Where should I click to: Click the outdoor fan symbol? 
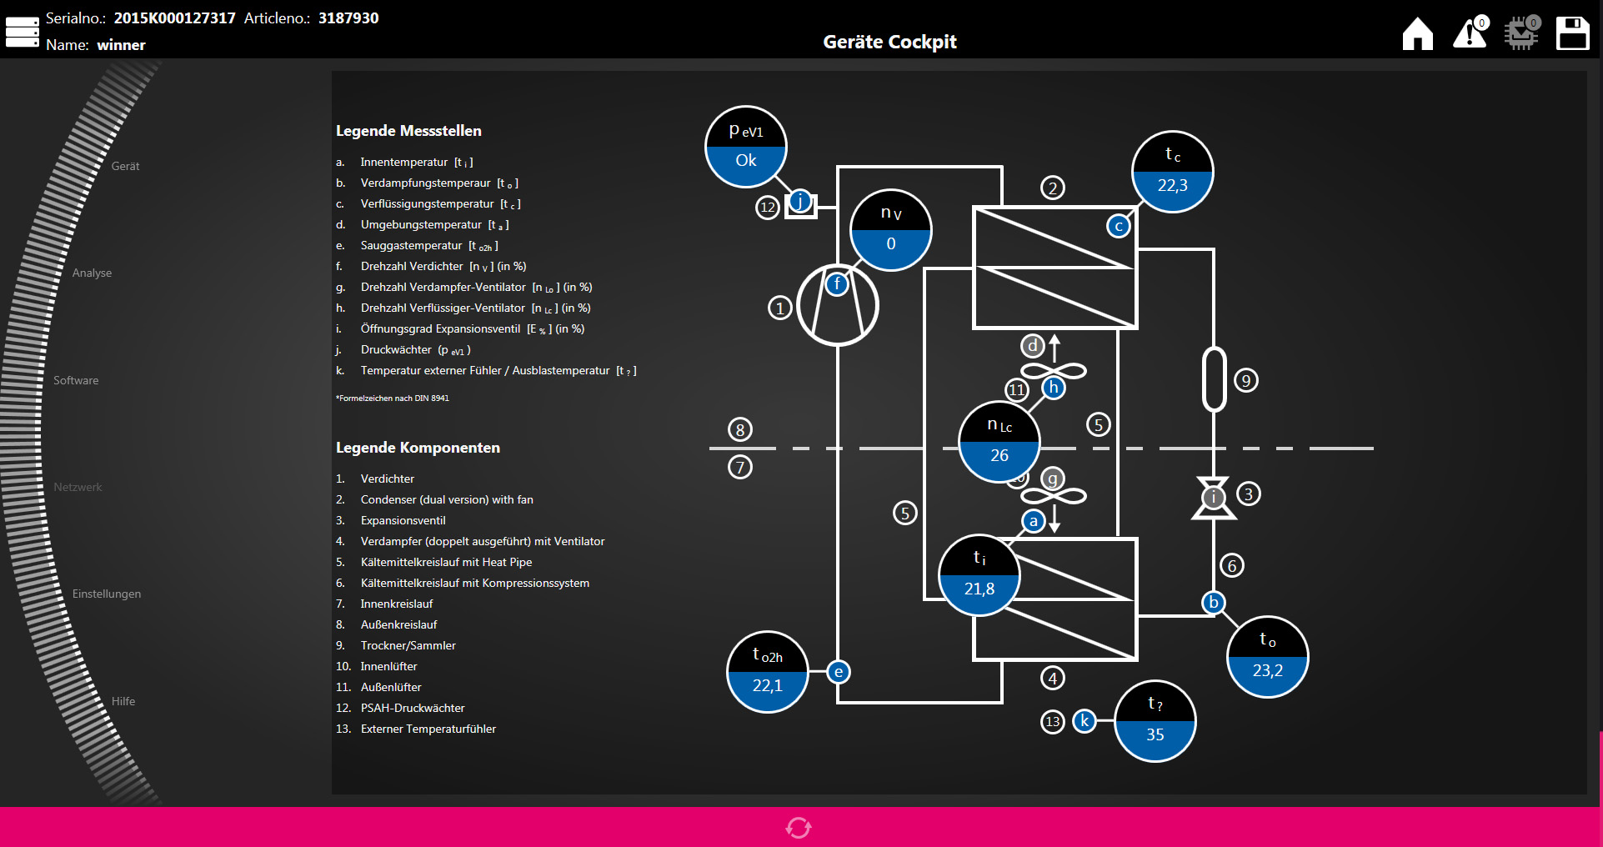(1054, 369)
